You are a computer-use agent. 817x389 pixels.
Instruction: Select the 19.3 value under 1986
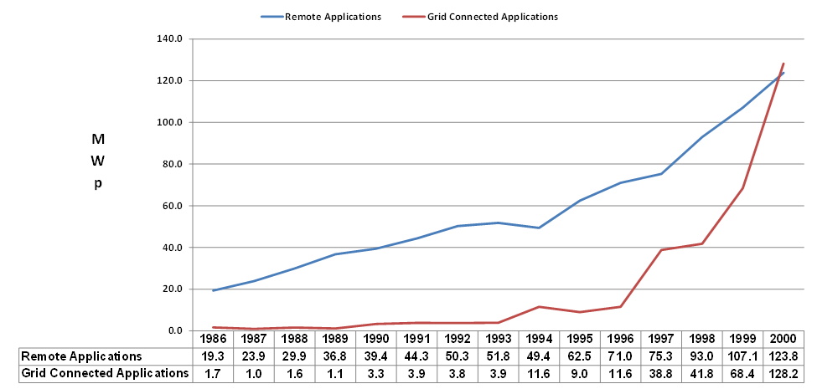(215, 356)
